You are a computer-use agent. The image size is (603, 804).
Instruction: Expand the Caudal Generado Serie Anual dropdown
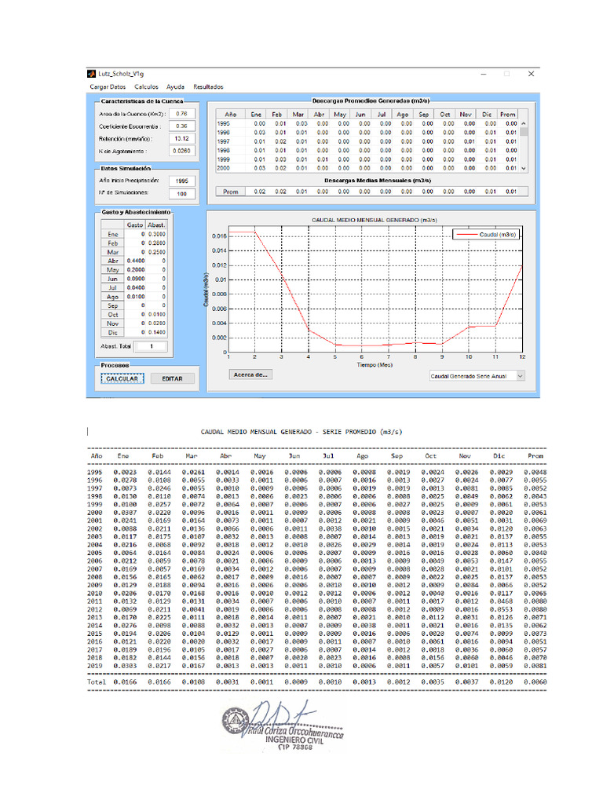click(x=477, y=376)
